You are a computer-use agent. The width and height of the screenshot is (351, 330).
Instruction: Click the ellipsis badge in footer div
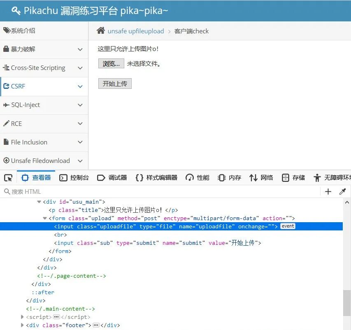click(96, 325)
